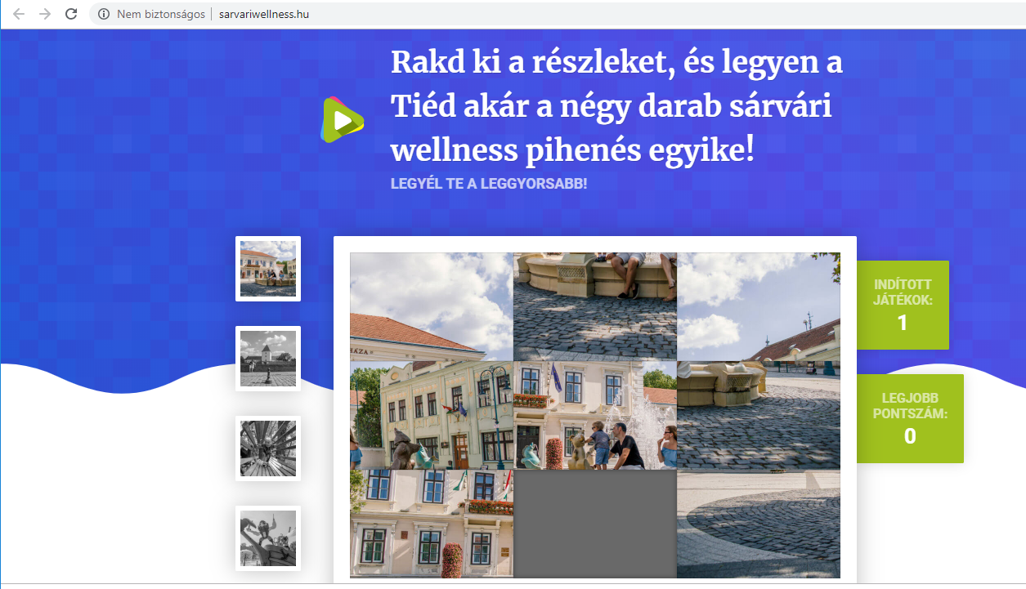Click the green play logo icon
1026x589 pixels.
coord(342,119)
